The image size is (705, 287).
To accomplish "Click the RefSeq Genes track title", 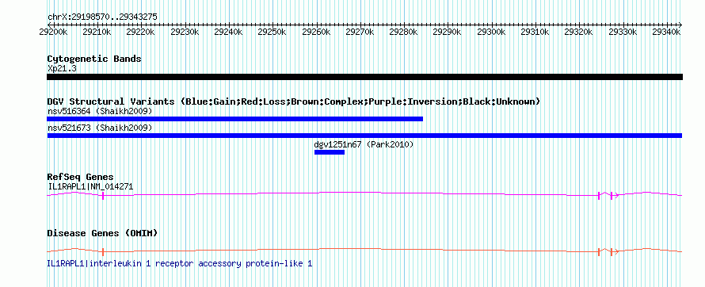I will point(80,177).
